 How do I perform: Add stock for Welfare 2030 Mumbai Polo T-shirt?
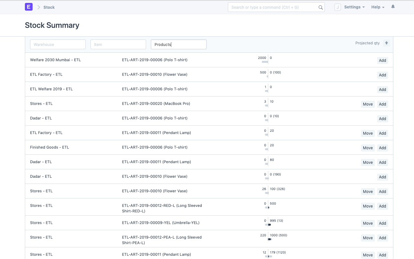coord(382,61)
